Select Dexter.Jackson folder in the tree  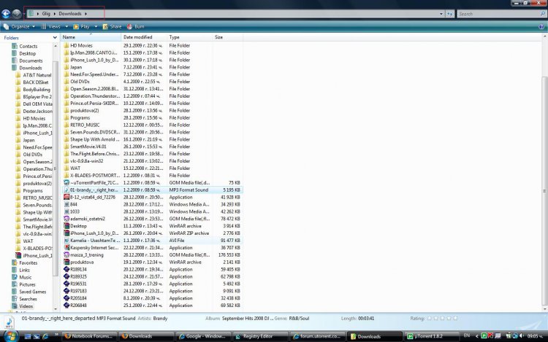click(37, 112)
